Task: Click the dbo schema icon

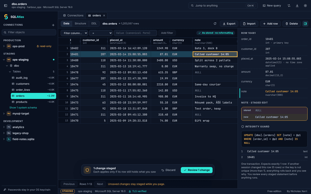Action: coord(11,65)
